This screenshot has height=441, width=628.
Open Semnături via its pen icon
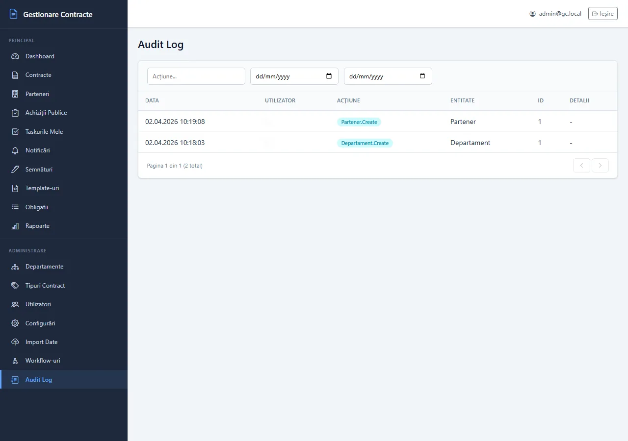pyautogui.click(x=15, y=170)
